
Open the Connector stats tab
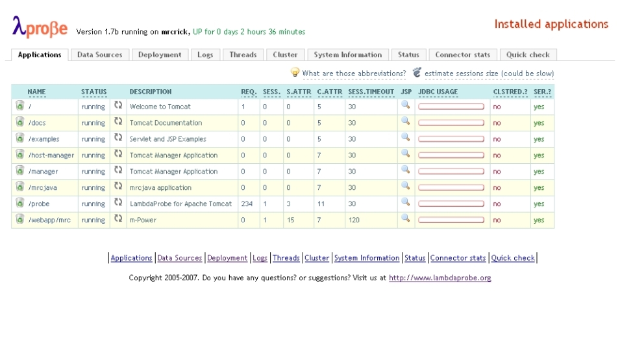[x=463, y=55]
